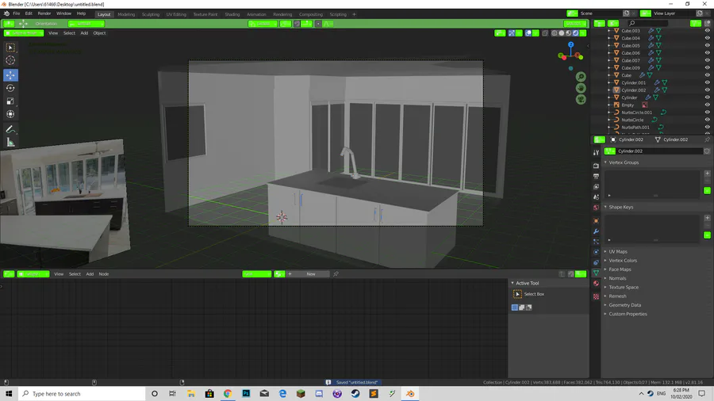The image size is (714, 401).
Task: Activate the Scale tool
Action: tap(10, 101)
